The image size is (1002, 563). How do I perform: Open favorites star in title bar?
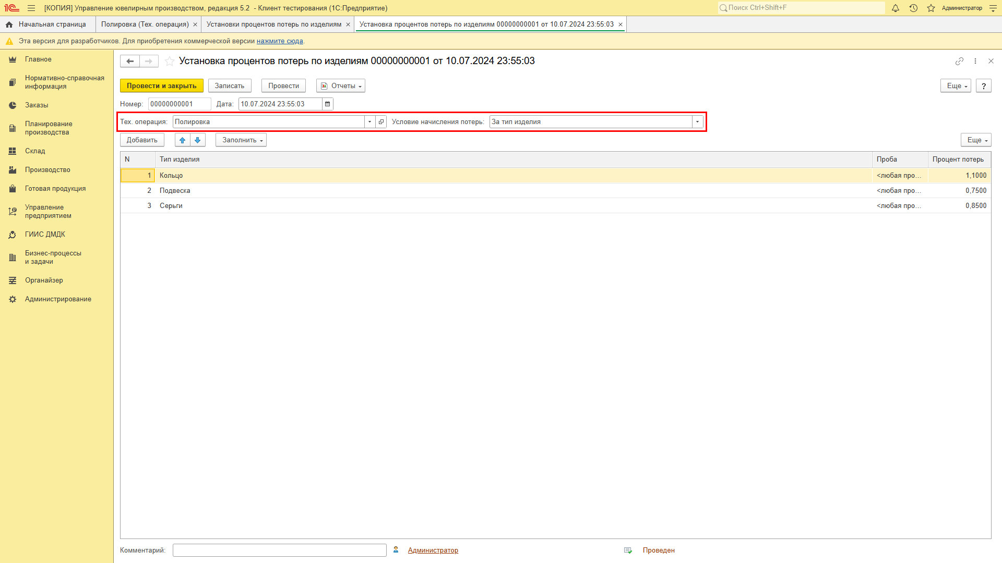(931, 8)
